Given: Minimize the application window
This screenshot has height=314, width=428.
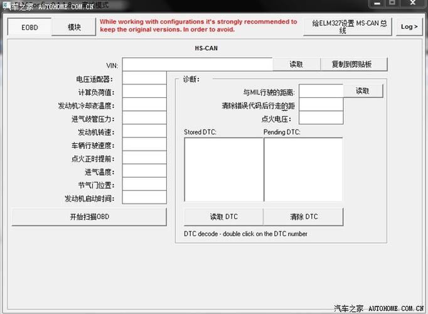Looking at the screenshot, I should [377, 3].
